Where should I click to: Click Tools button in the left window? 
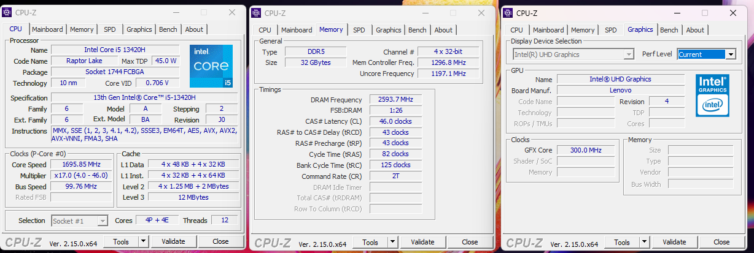tap(121, 241)
